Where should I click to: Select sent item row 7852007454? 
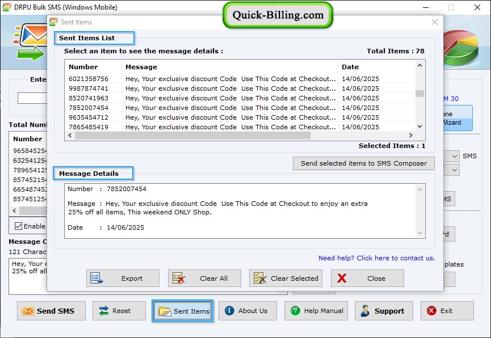point(240,108)
